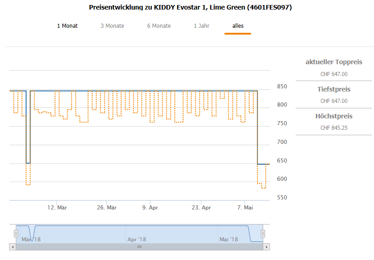Click the blue price line's March dip
The height and width of the screenshot is (260, 374).
(28, 163)
